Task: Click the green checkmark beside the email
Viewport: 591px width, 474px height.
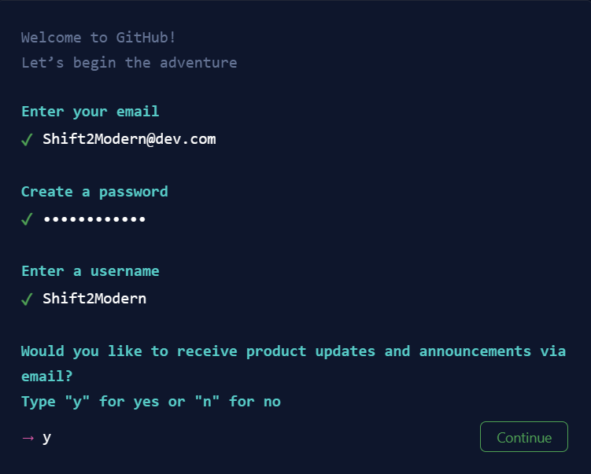Action: pyautogui.click(x=27, y=140)
